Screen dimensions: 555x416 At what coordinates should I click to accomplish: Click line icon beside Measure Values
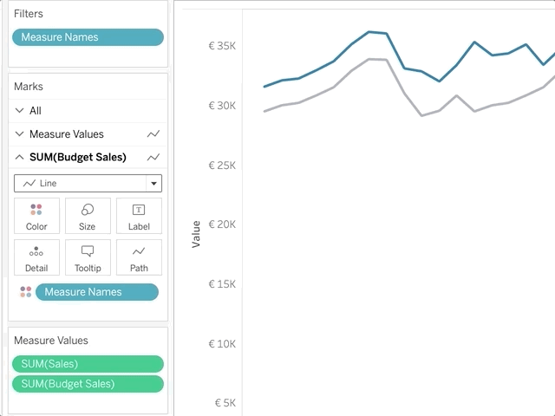[153, 134]
